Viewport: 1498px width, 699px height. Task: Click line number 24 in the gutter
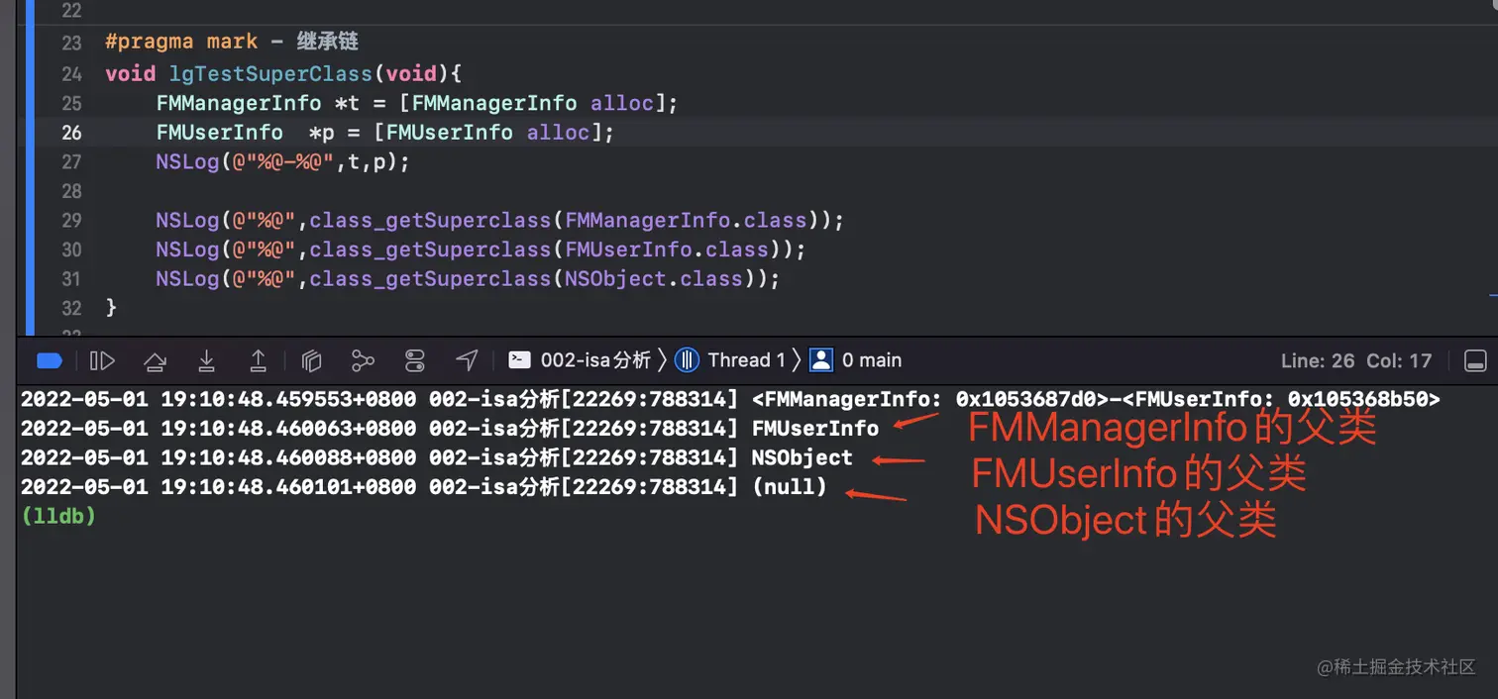[71, 74]
